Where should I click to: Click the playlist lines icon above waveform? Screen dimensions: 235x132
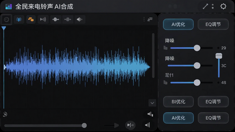point(150,19)
